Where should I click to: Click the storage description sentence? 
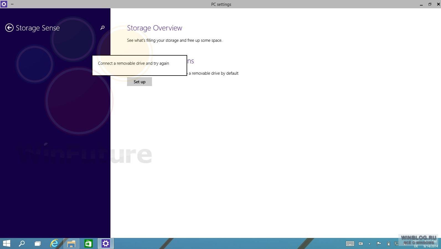tap(175, 40)
